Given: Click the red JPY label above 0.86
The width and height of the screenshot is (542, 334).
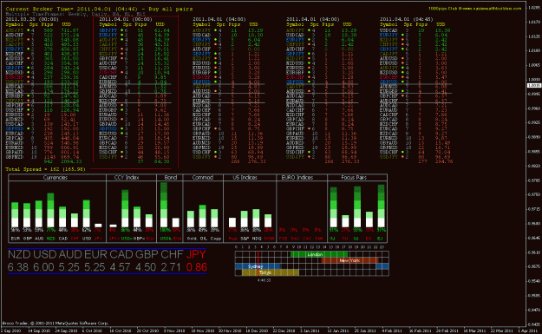Looking at the screenshot, I should point(196,254).
